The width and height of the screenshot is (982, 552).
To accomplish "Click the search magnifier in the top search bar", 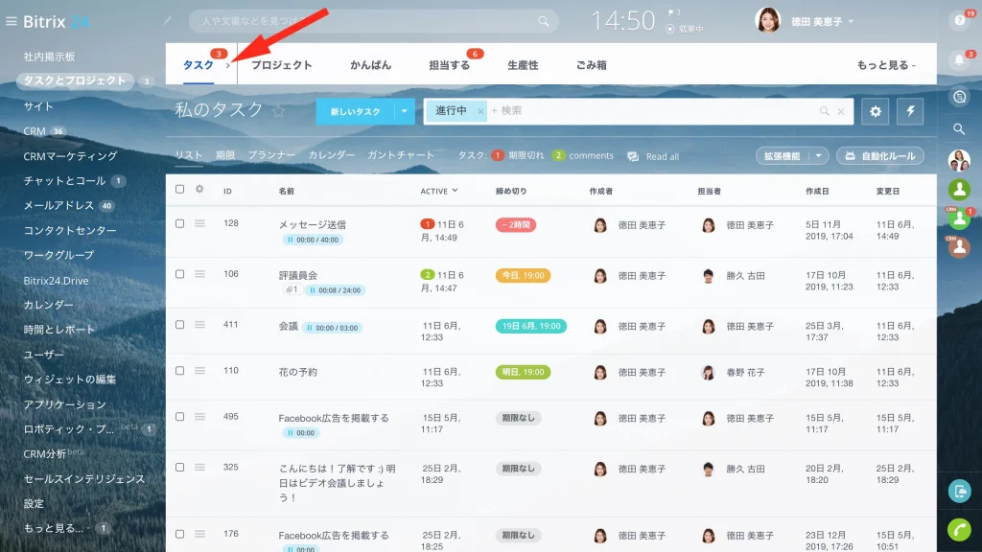I will (x=543, y=21).
